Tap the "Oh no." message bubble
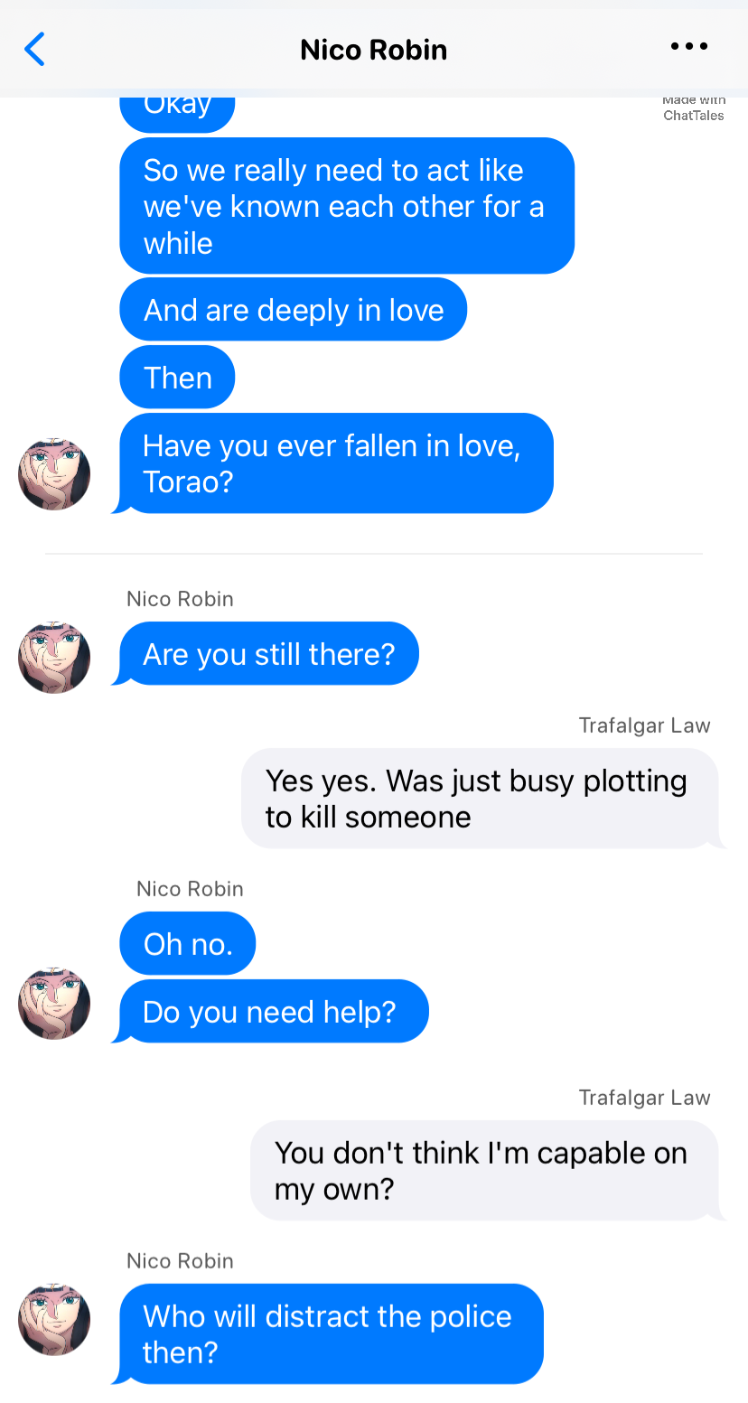The width and height of the screenshot is (748, 1403). coord(188,944)
